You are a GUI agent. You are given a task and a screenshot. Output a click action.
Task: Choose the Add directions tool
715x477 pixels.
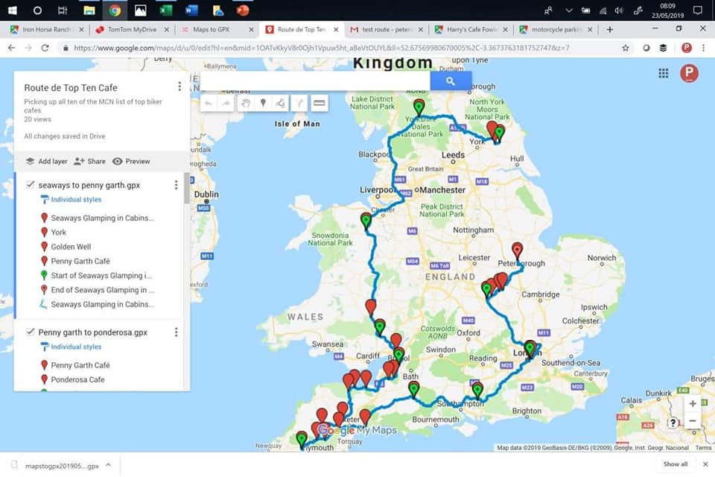click(299, 103)
